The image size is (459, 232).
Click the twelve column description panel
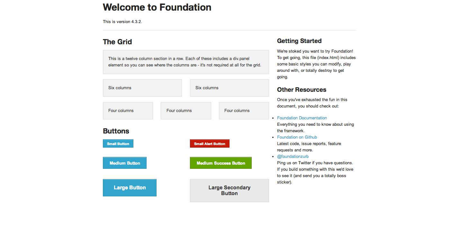point(186,62)
